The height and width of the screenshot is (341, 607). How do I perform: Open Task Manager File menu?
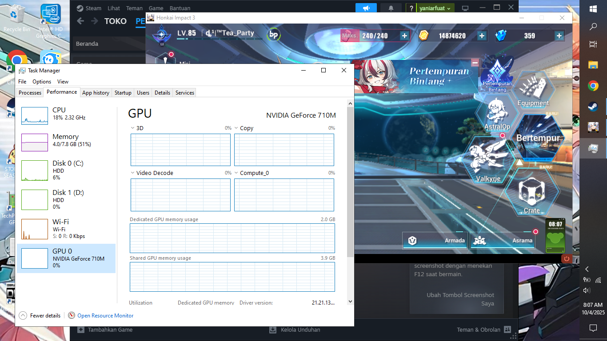22,81
